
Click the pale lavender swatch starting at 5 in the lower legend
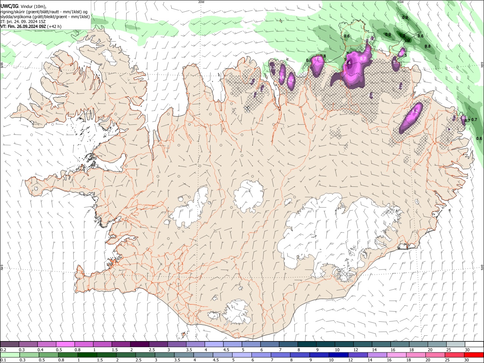242,355
